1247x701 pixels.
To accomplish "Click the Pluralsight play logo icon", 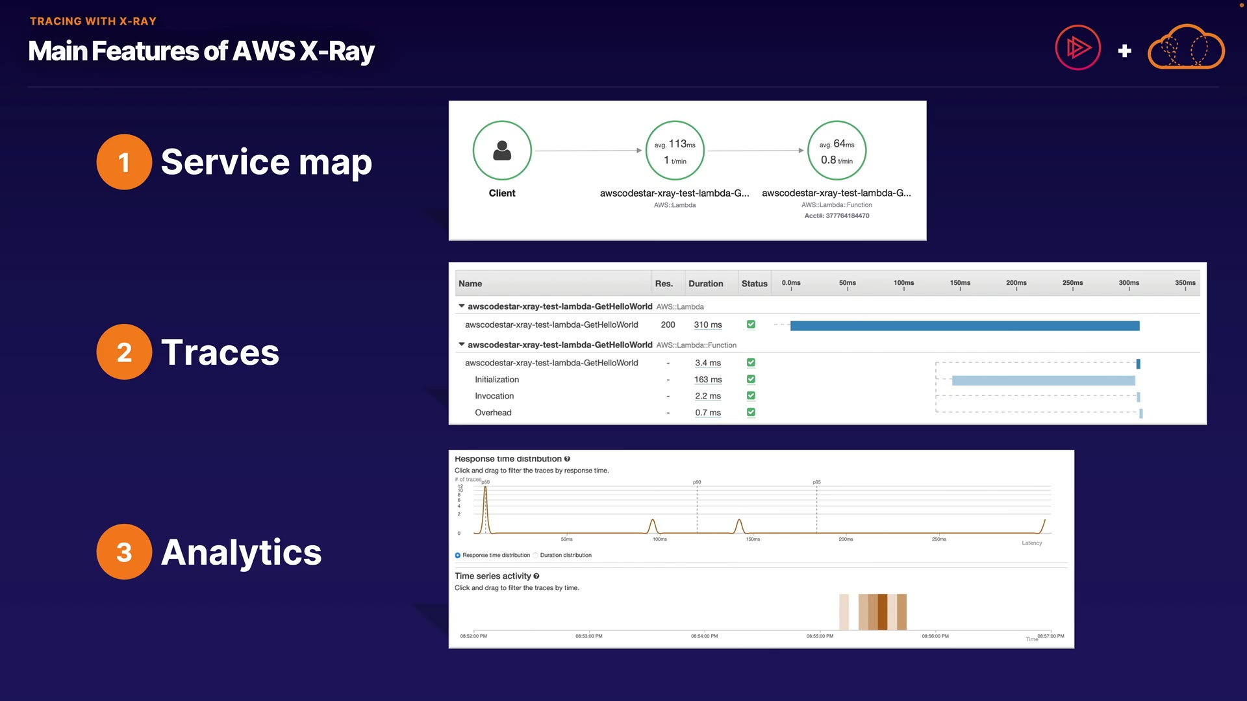I will pyautogui.click(x=1078, y=47).
